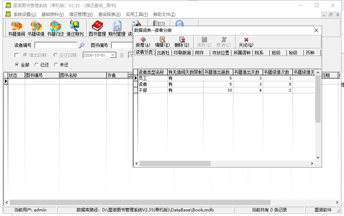Click the 作者 column header in main grid
Screen dimensions: 344x216
tap(117, 75)
